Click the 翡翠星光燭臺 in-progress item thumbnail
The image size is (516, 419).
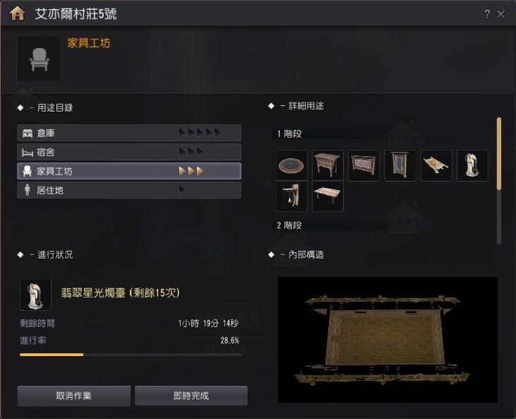click(35, 295)
